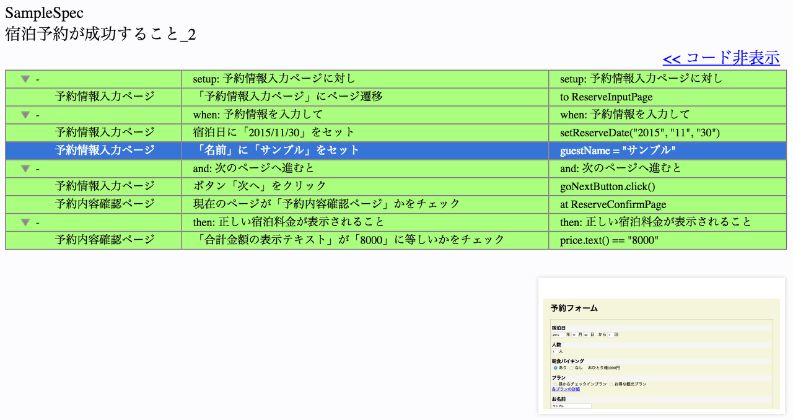Select the goNextButton.click() row
The height and width of the screenshot is (420, 793).
(396, 185)
